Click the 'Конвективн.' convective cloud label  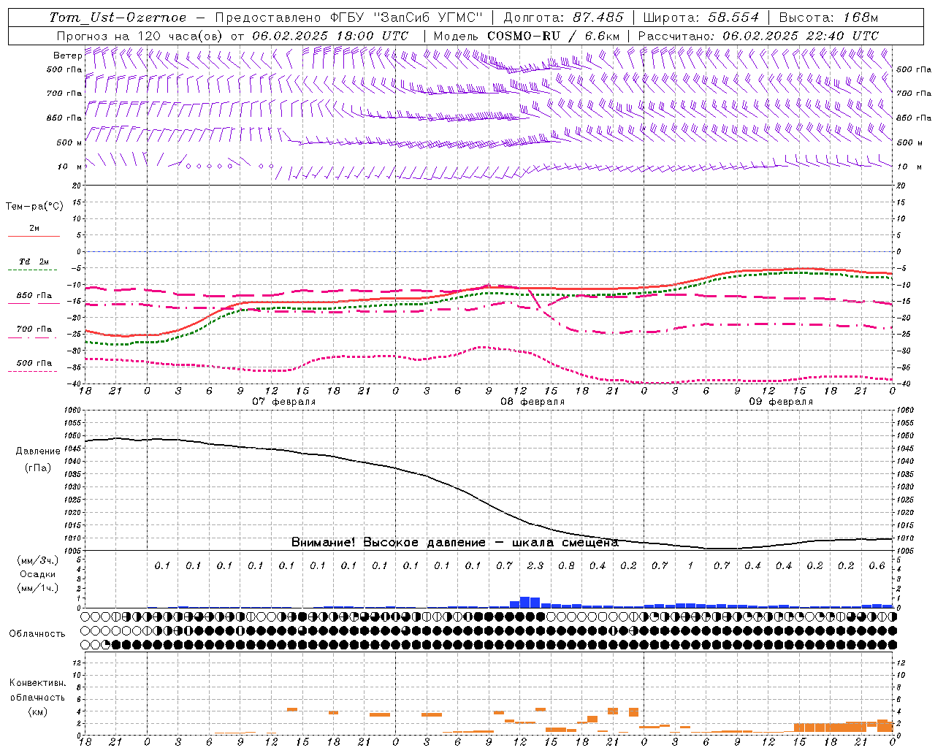pos(37,683)
